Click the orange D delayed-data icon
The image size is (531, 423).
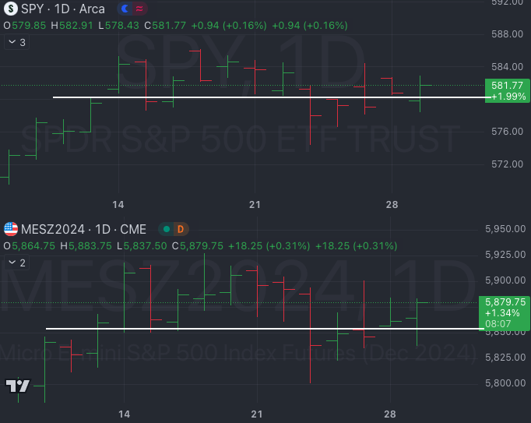coord(180,229)
